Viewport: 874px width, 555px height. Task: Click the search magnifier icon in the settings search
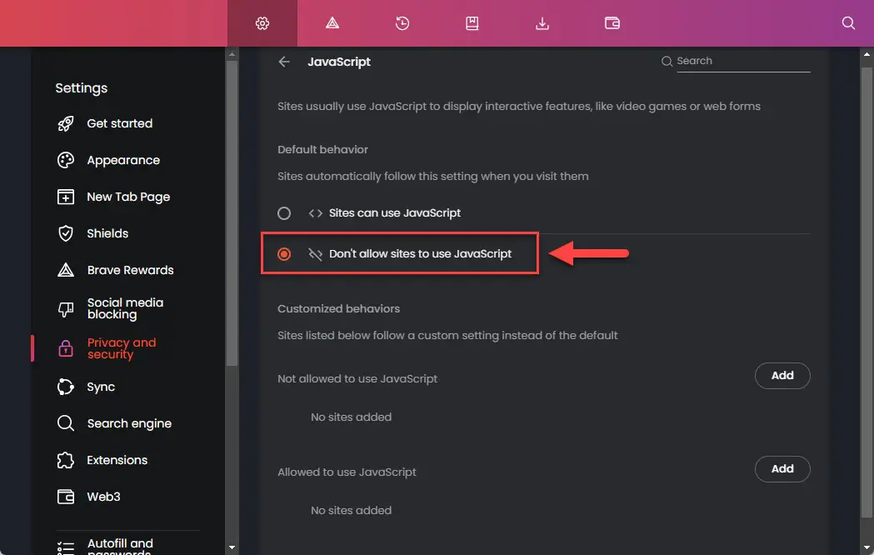coord(667,62)
